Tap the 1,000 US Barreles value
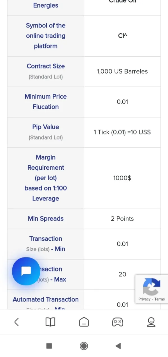The width and height of the screenshot is (168, 357). [x=122, y=72]
